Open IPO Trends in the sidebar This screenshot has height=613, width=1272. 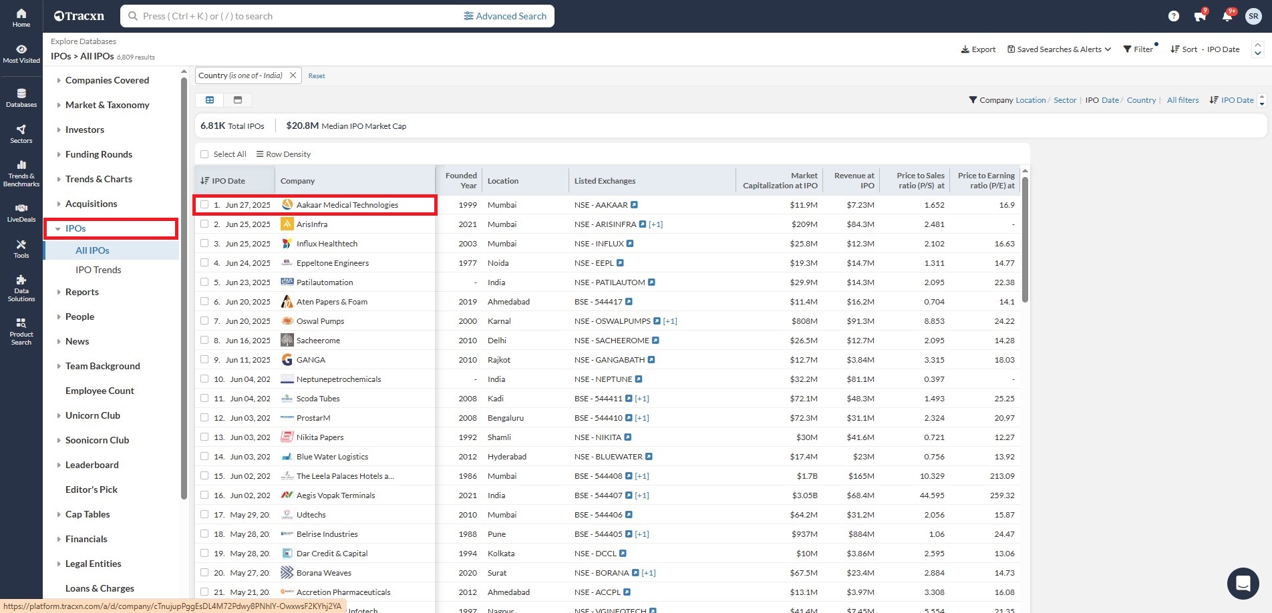(x=98, y=270)
